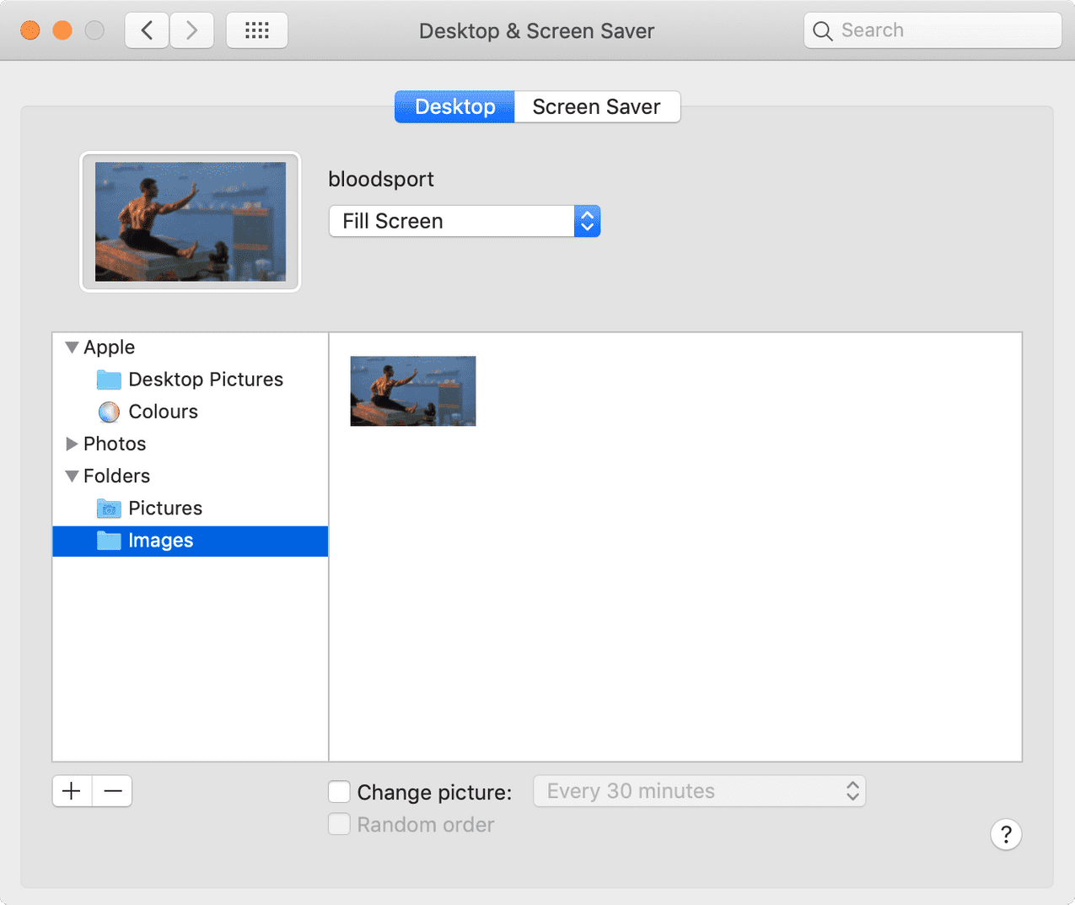Remove selected folder with the minus button

[x=112, y=791]
